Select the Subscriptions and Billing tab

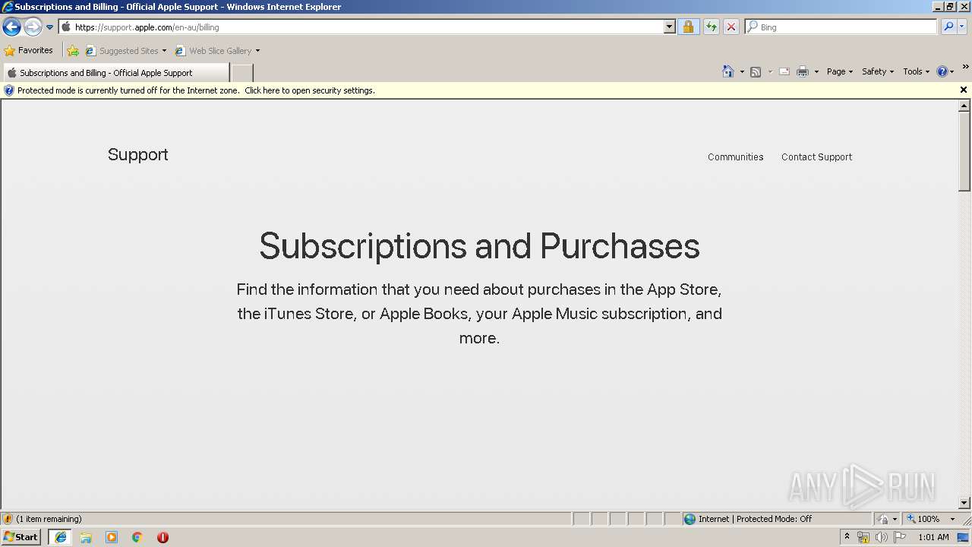pyautogui.click(x=115, y=73)
